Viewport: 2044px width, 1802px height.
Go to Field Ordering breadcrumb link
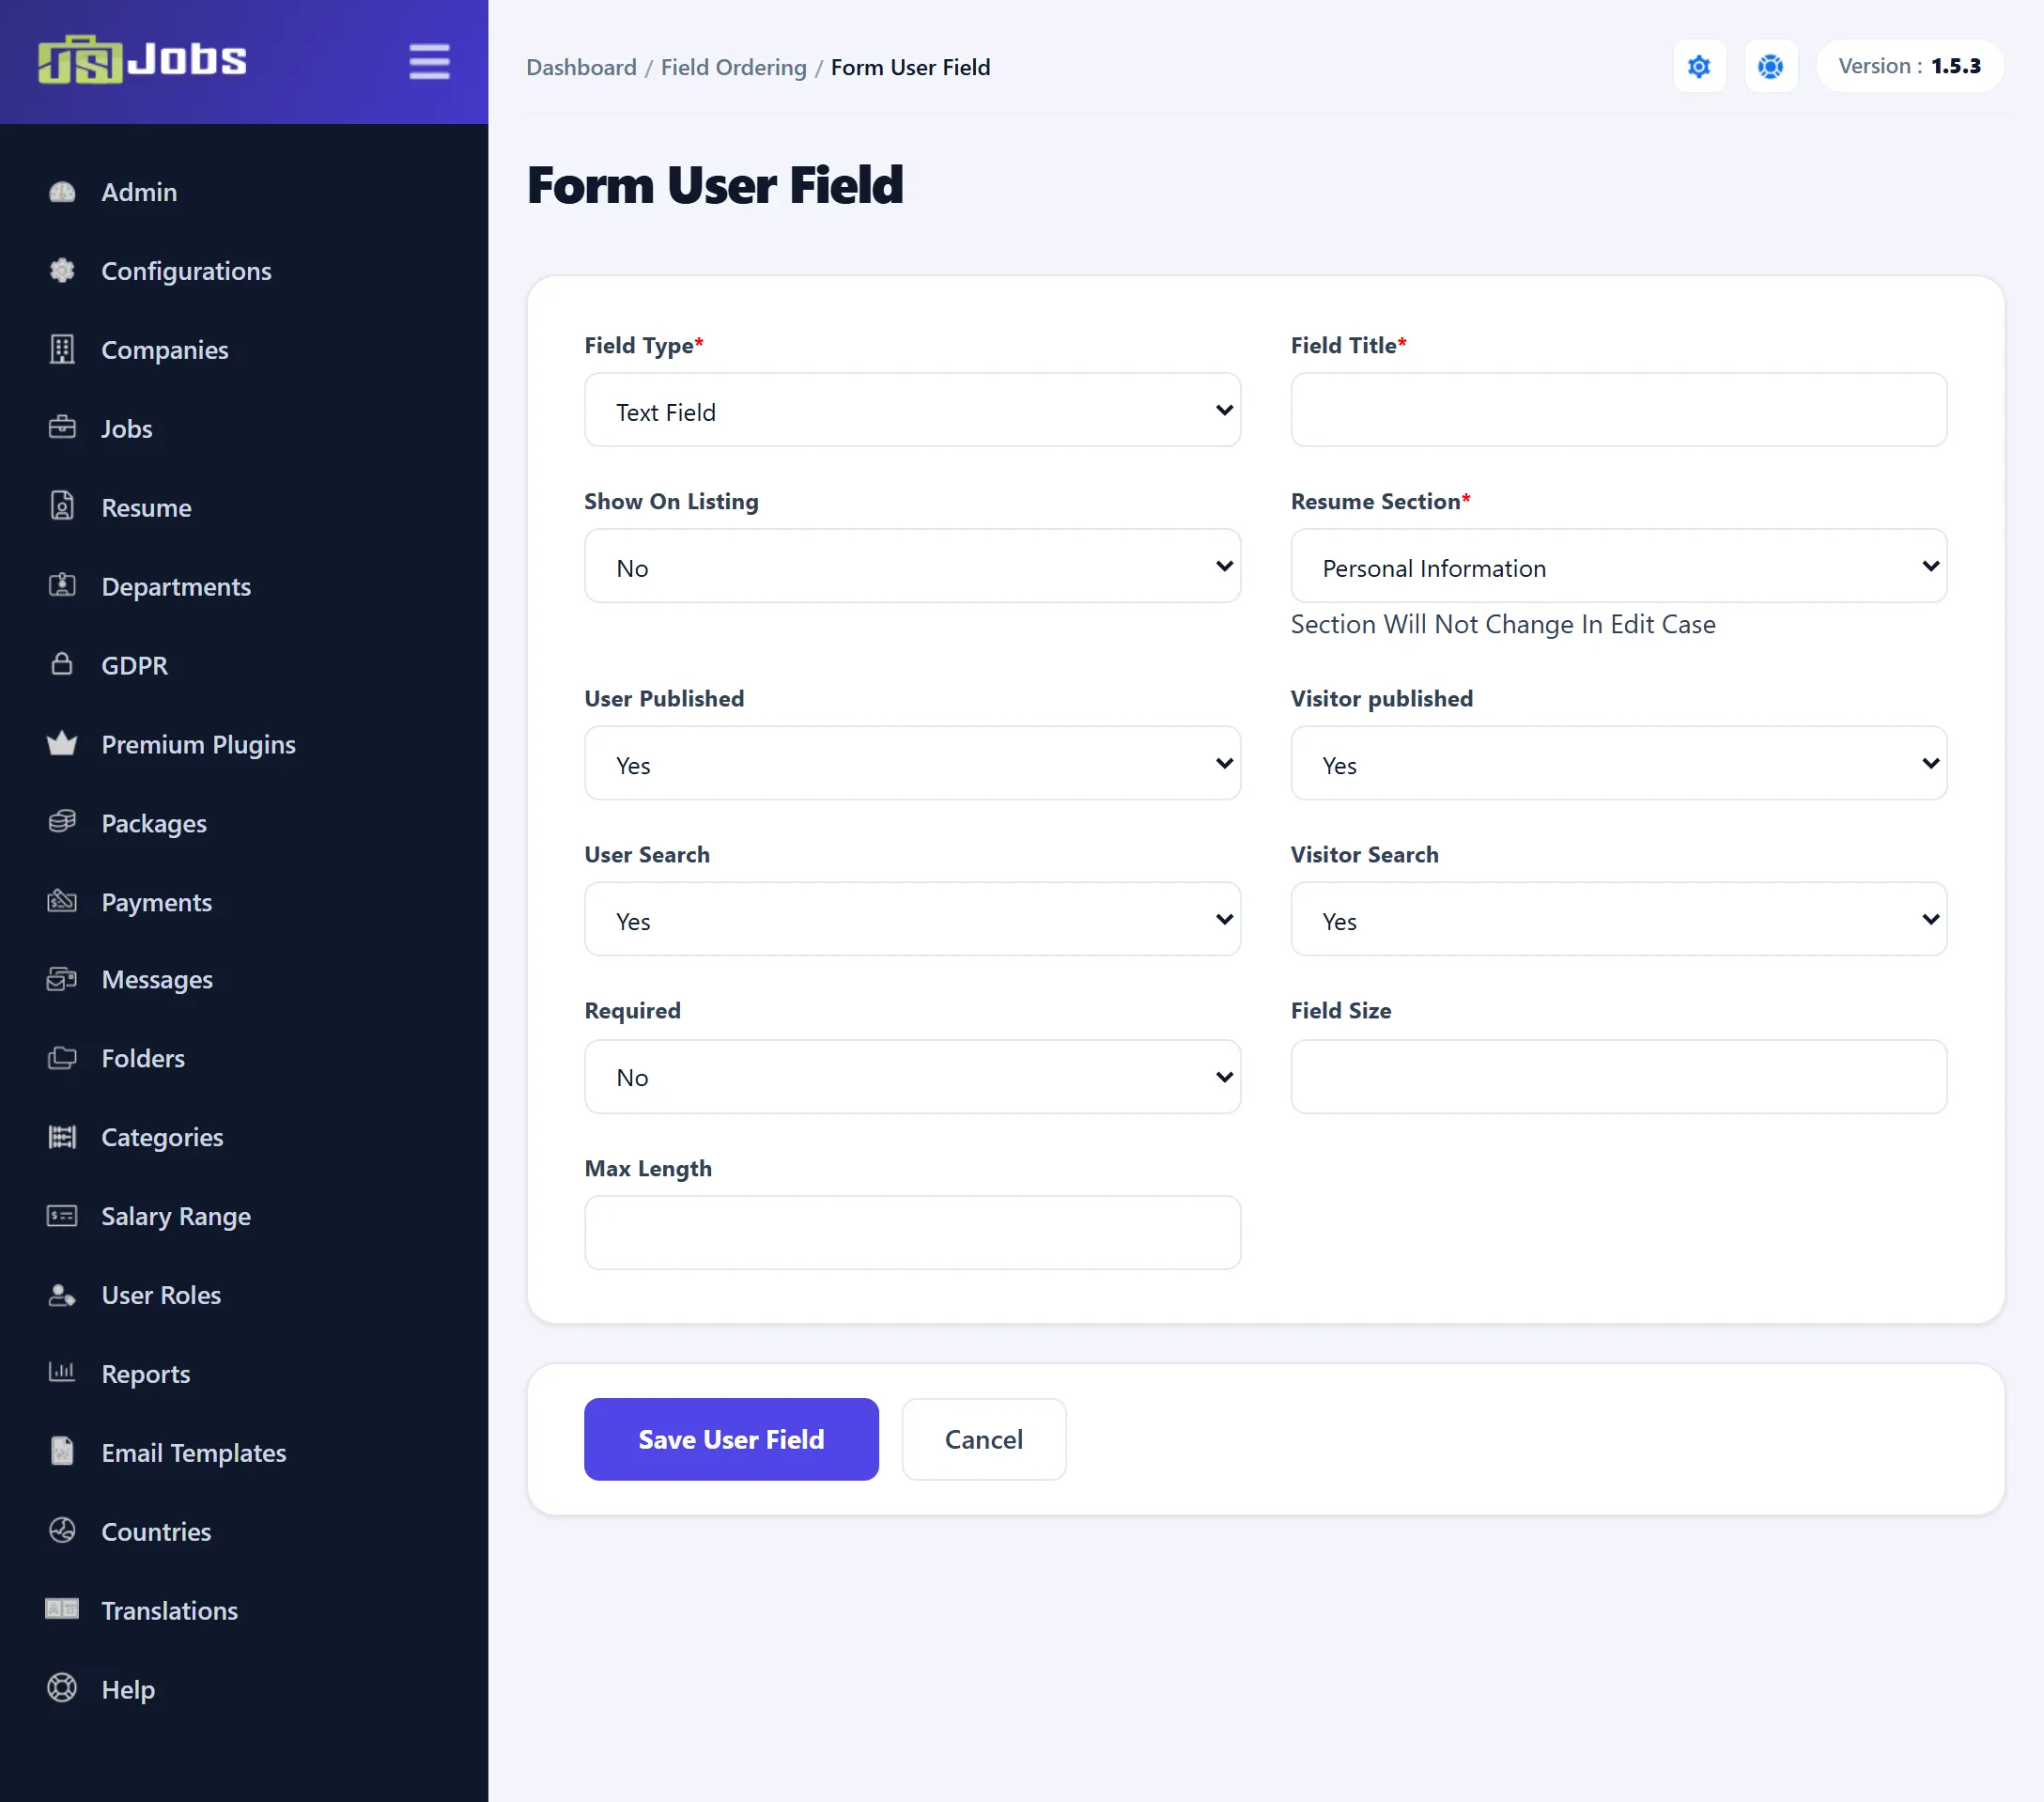point(733,68)
